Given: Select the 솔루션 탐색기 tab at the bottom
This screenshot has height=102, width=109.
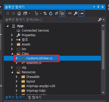Looking at the screenshot, I should pos(15,97).
